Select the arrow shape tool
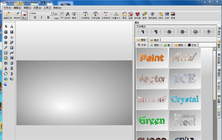The image size is (222, 140). (x=6, y=48)
